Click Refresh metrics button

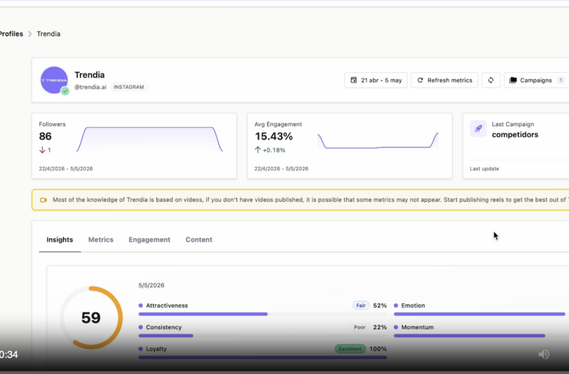tap(444, 80)
